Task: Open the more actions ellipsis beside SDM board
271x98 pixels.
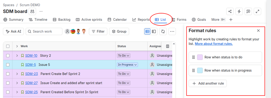Action: [41, 12]
